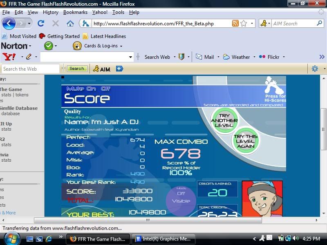327x245 pixels.
Task: Open the Yahoo search box dropdown arrow
Action: click(x=131, y=57)
